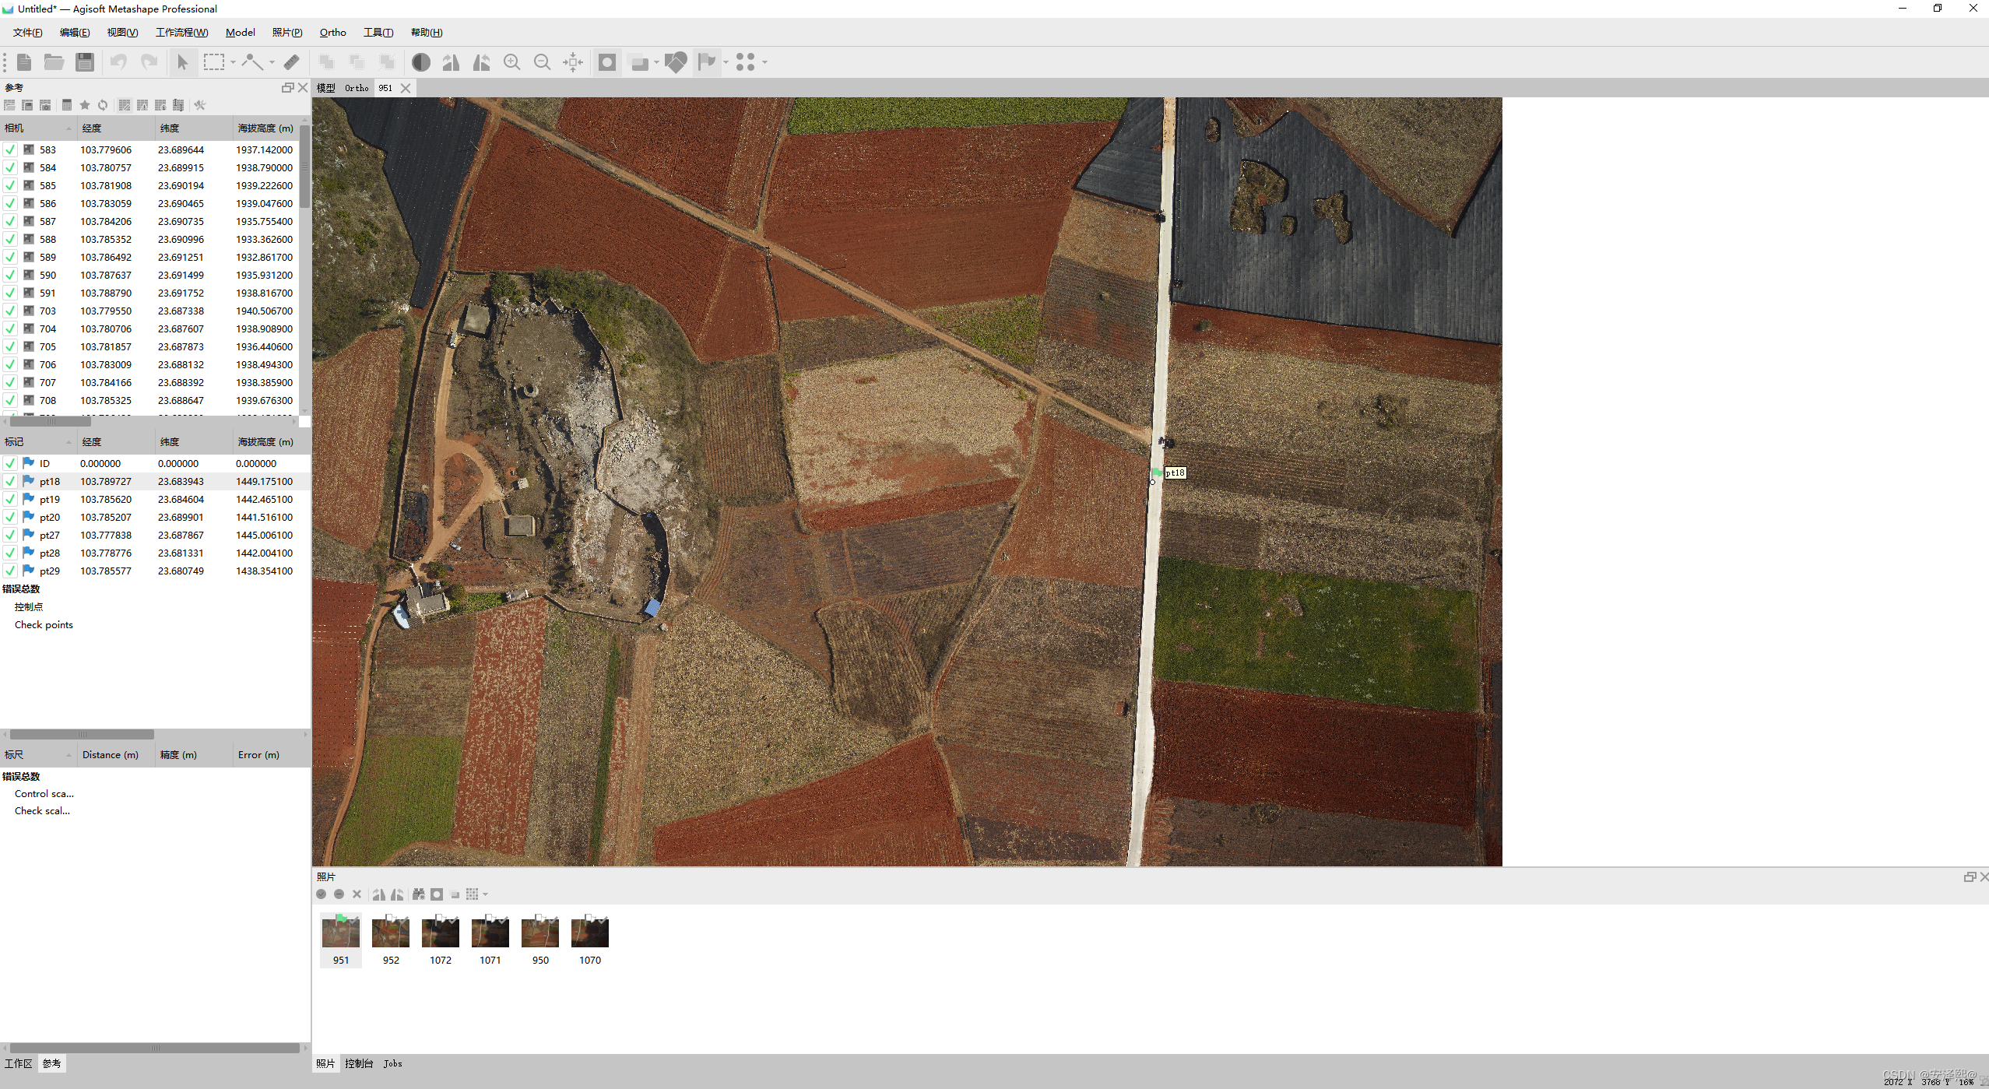The image size is (1989, 1089).
Task: Open the Jobs panel tab
Action: pos(392,1063)
